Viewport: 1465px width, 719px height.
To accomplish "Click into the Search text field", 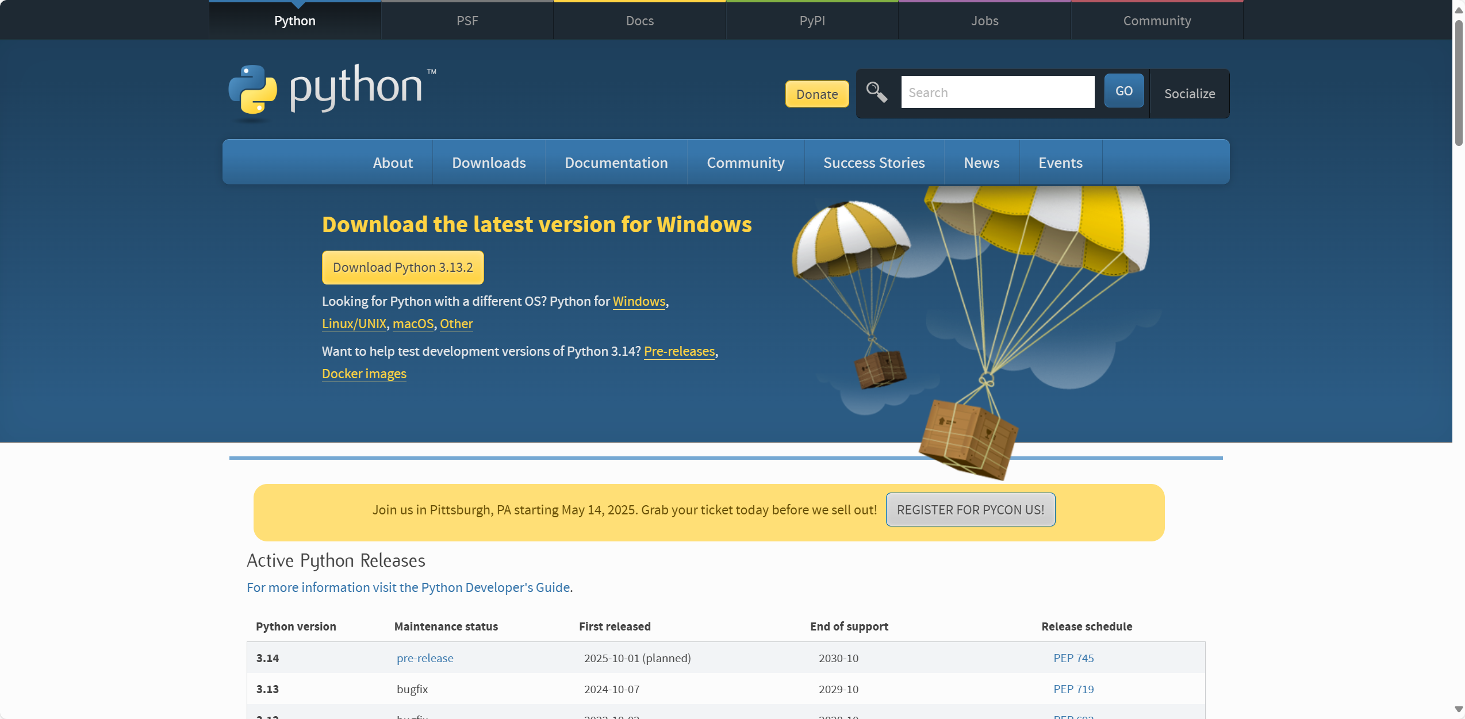I will point(998,92).
